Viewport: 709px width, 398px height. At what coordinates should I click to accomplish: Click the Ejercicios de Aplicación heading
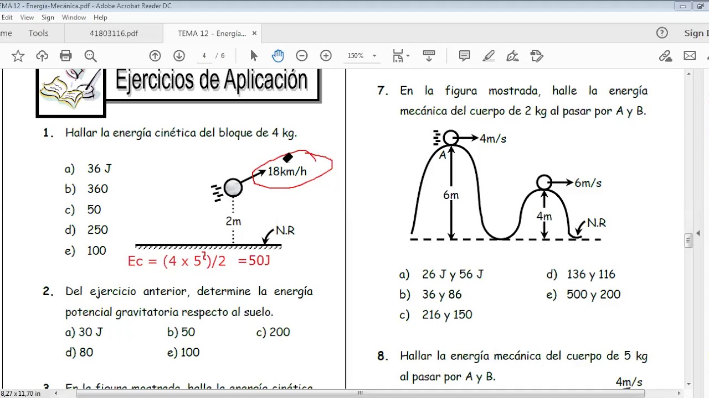click(211, 80)
